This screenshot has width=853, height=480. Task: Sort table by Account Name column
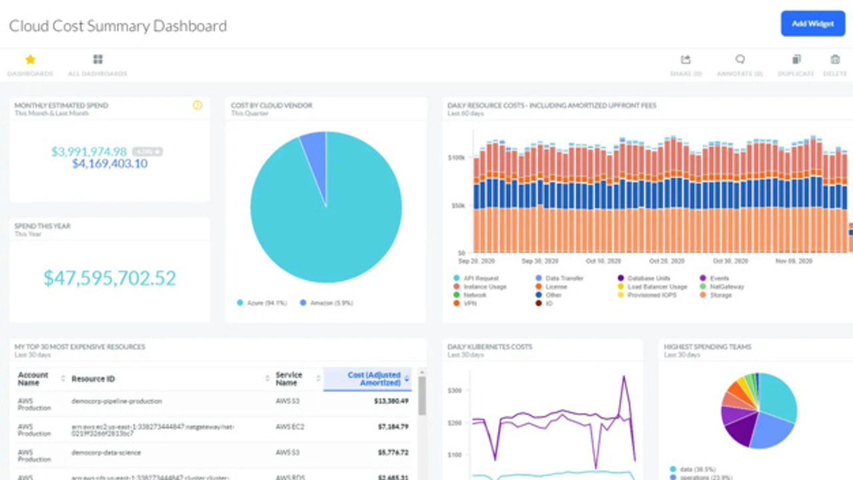click(x=63, y=379)
